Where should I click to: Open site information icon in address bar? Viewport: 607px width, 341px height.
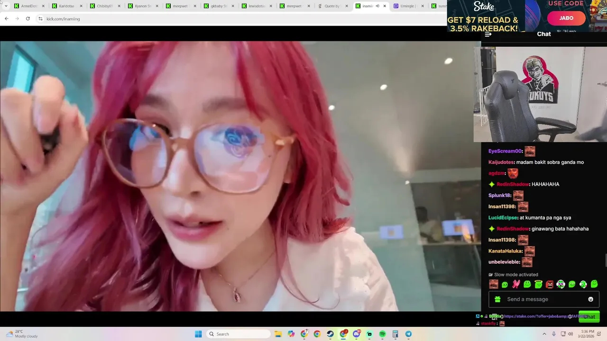[x=40, y=19]
